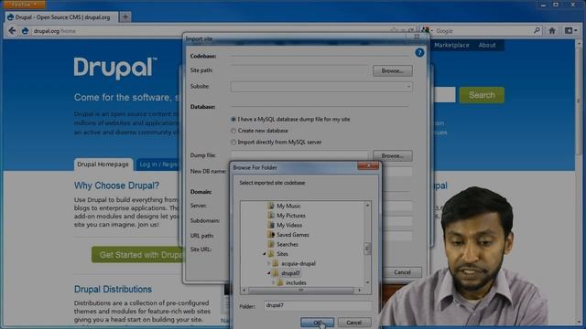Click Cancel in the Import site dialog
The image size is (586, 329).
click(x=402, y=272)
